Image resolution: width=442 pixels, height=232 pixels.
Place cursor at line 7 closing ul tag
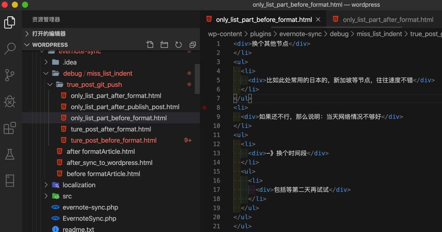point(243,98)
